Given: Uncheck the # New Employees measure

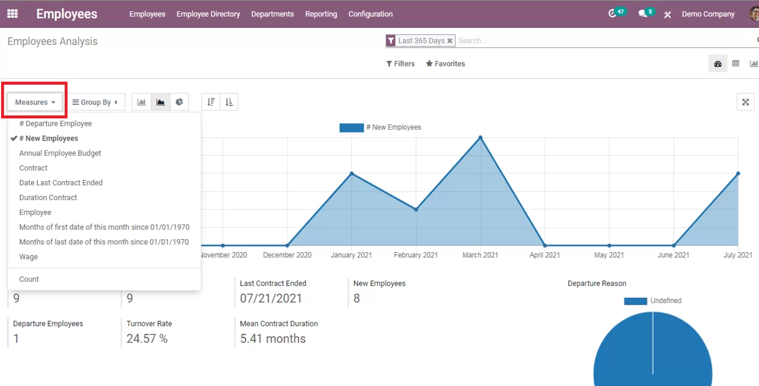Looking at the screenshot, I should (104, 139).
